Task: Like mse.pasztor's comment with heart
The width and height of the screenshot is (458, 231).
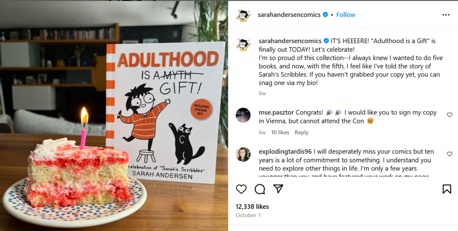Action: coord(450,115)
